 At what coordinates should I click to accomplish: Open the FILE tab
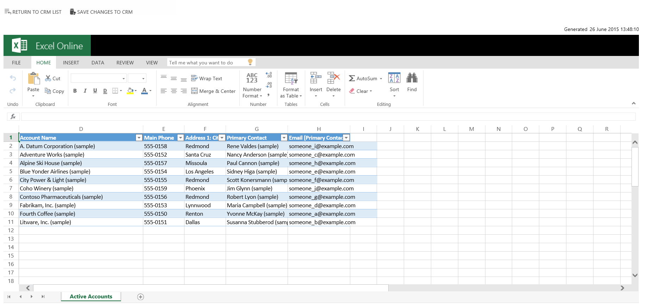(16, 63)
